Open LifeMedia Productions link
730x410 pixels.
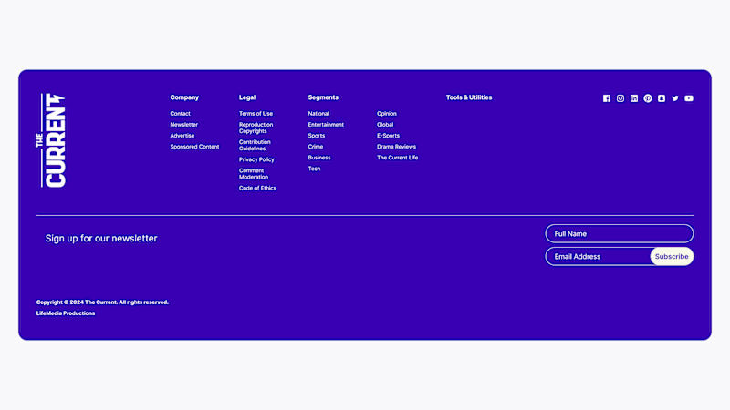coord(66,313)
